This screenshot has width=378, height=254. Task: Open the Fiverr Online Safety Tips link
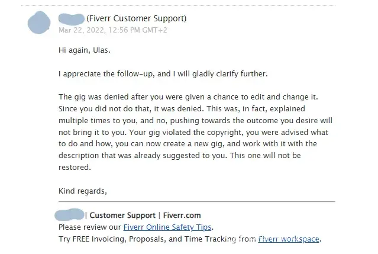(167, 227)
